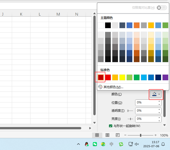The width and height of the screenshot is (170, 150).
Task: Click the format pane scroll down arrow
Action: 164,125
